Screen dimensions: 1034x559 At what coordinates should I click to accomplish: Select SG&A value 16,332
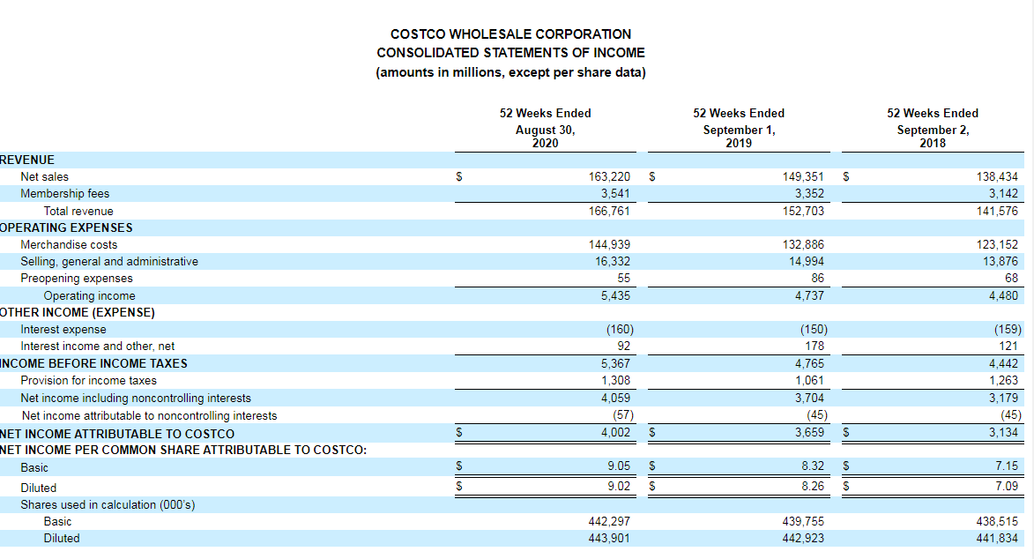[x=612, y=261]
